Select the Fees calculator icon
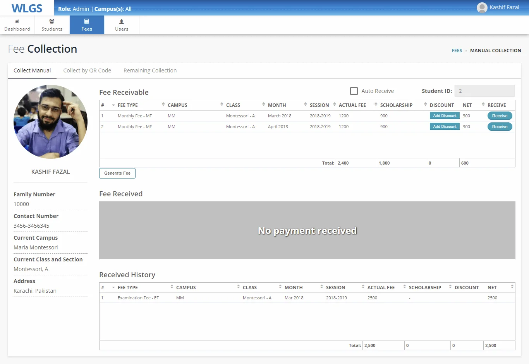529x364 pixels. tap(87, 21)
